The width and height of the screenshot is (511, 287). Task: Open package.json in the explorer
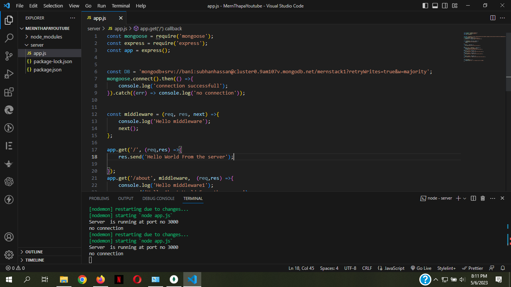coord(47,70)
